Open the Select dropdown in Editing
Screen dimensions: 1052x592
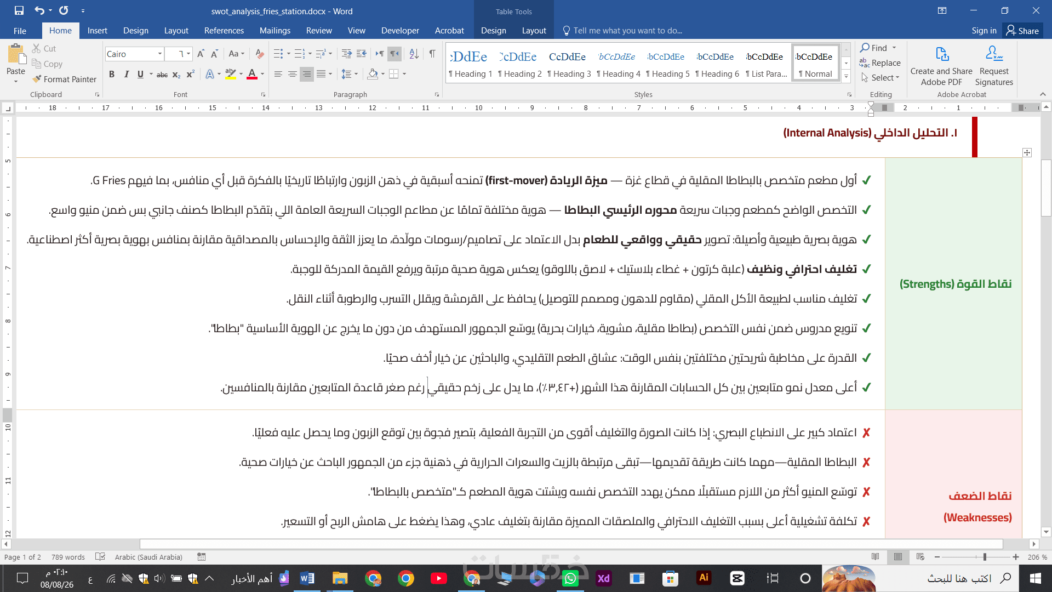point(881,78)
